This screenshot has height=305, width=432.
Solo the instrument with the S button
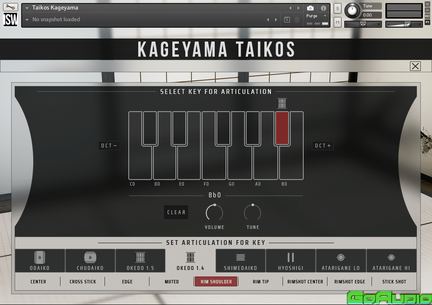[x=337, y=9]
